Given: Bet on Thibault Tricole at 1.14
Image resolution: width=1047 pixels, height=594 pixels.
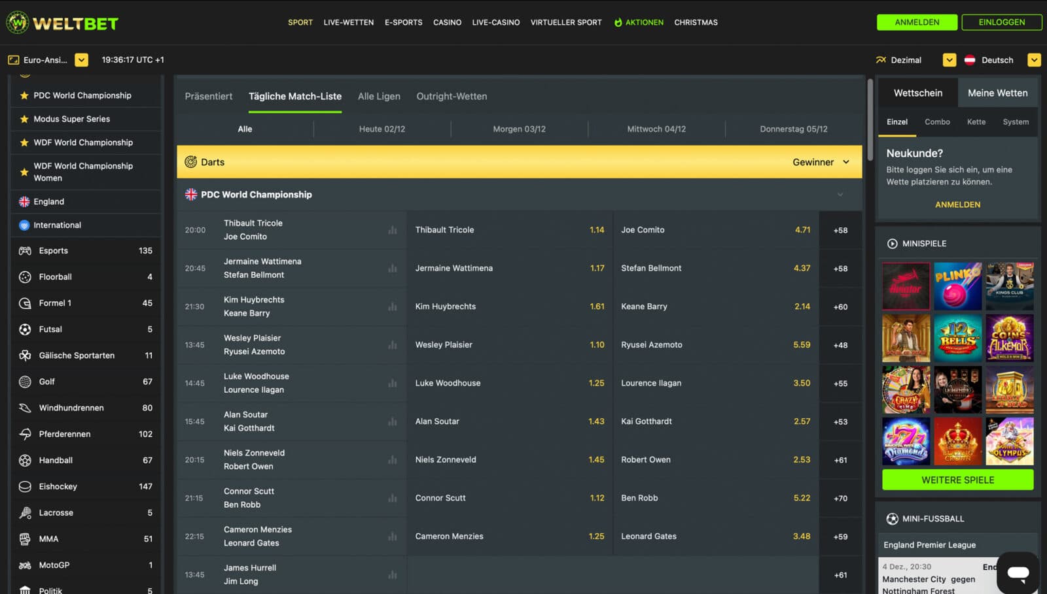Looking at the screenshot, I should click(x=509, y=230).
